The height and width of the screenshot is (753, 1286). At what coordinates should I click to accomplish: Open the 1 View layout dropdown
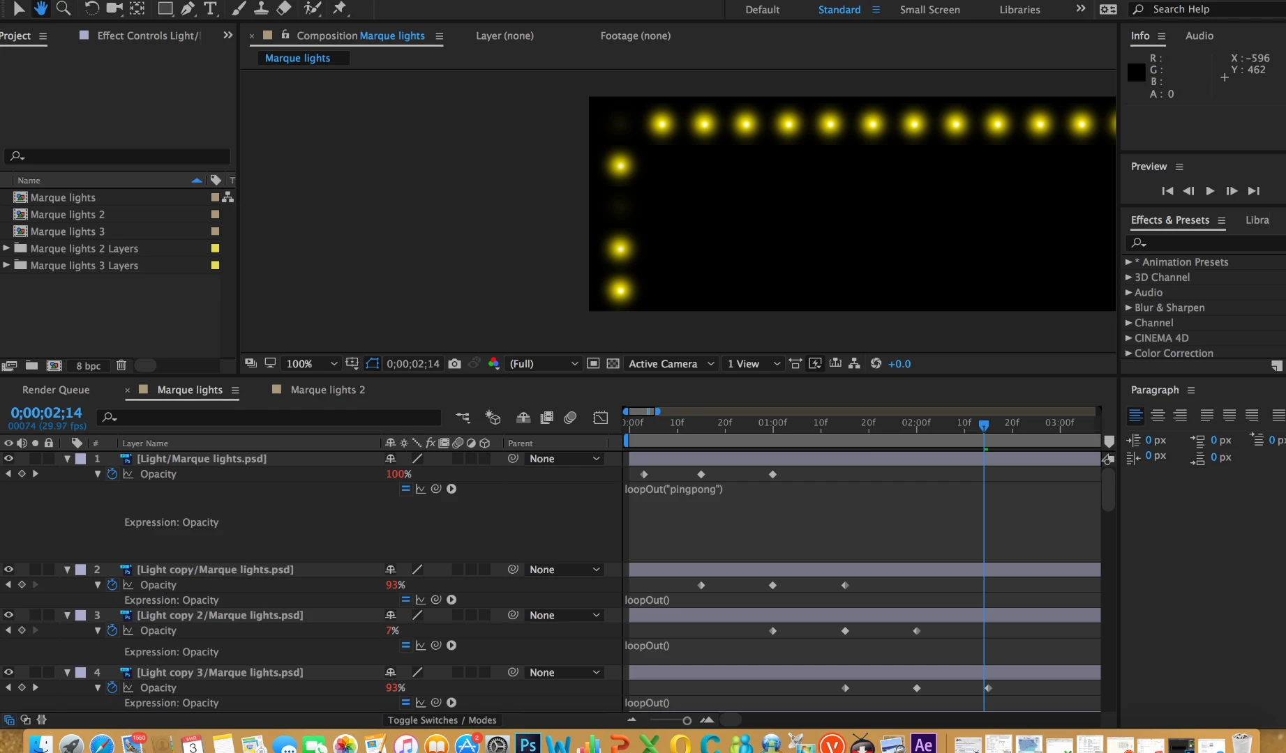(754, 363)
